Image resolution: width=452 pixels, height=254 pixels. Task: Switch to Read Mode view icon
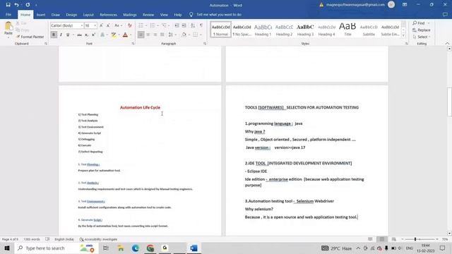click(370, 239)
